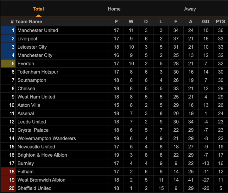Viewport: 228px width, 193px height.
Task: Click West Bromwich Albion's -27 goal difference
Action: coord(206,180)
